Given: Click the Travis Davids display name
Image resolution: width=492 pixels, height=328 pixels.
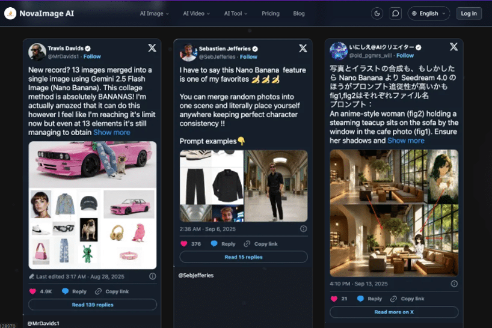Looking at the screenshot, I should pyautogui.click(x=66, y=48).
